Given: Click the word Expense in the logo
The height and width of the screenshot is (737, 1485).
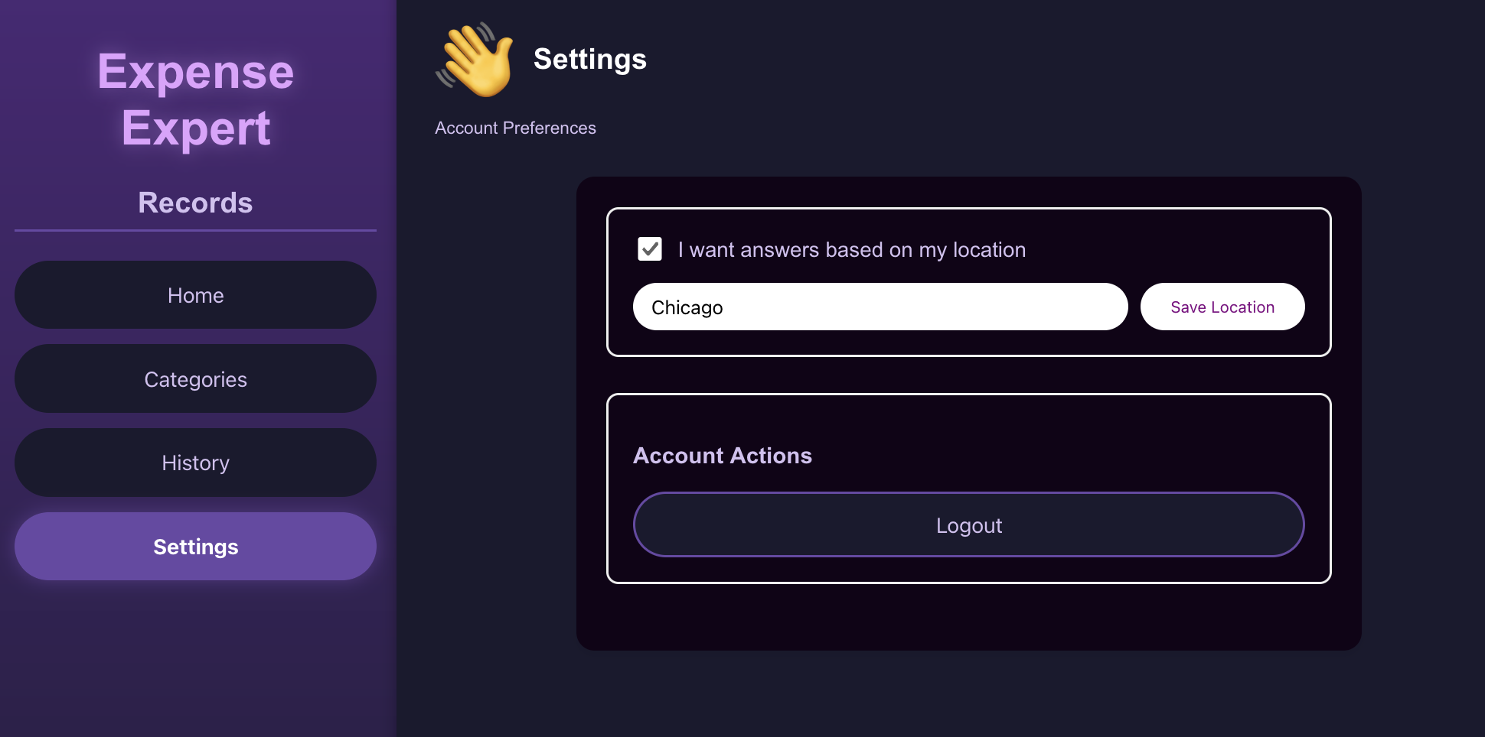Looking at the screenshot, I should click(196, 73).
